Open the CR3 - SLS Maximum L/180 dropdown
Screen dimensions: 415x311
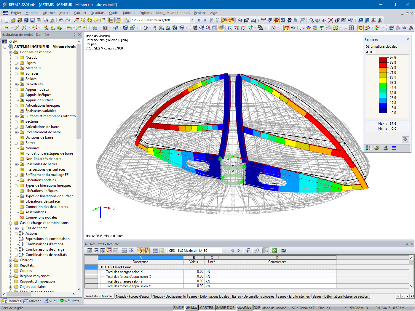pyautogui.click(x=192, y=20)
